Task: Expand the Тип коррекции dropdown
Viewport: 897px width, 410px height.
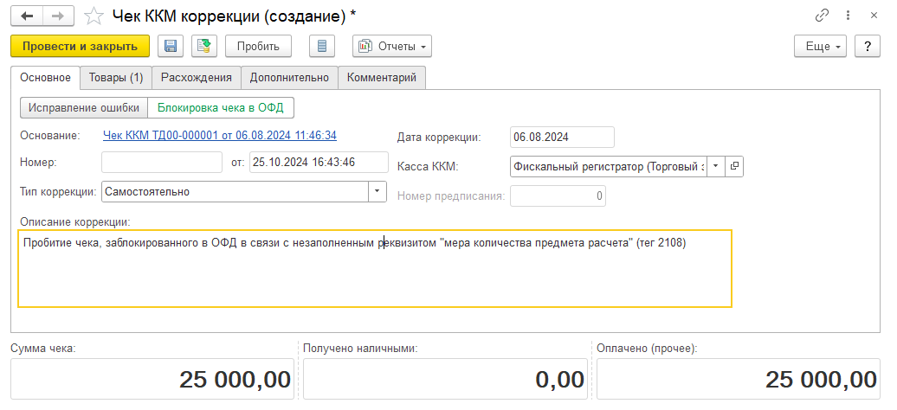Action: [x=378, y=191]
